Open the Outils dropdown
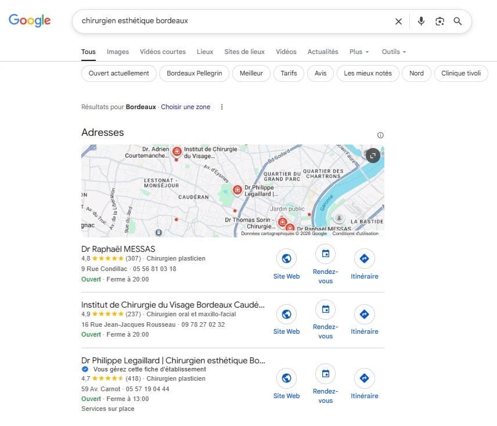The height and width of the screenshot is (426, 497). [394, 52]
